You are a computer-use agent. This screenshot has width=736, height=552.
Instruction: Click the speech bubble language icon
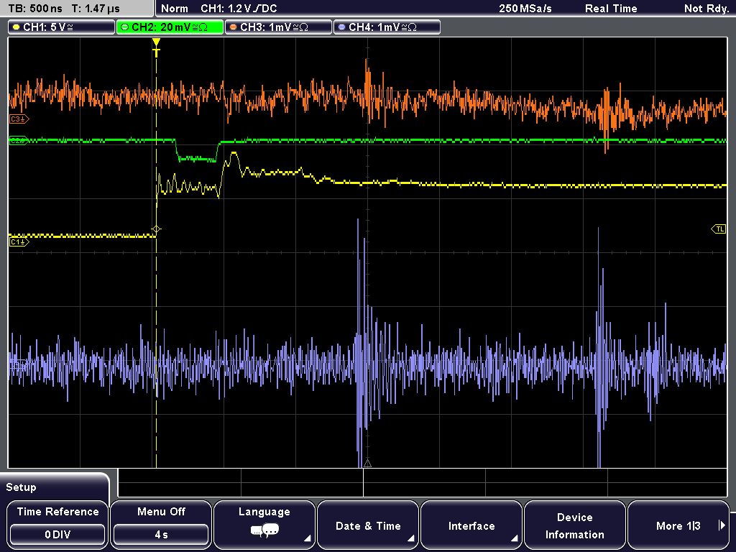(x=264, y=531)
